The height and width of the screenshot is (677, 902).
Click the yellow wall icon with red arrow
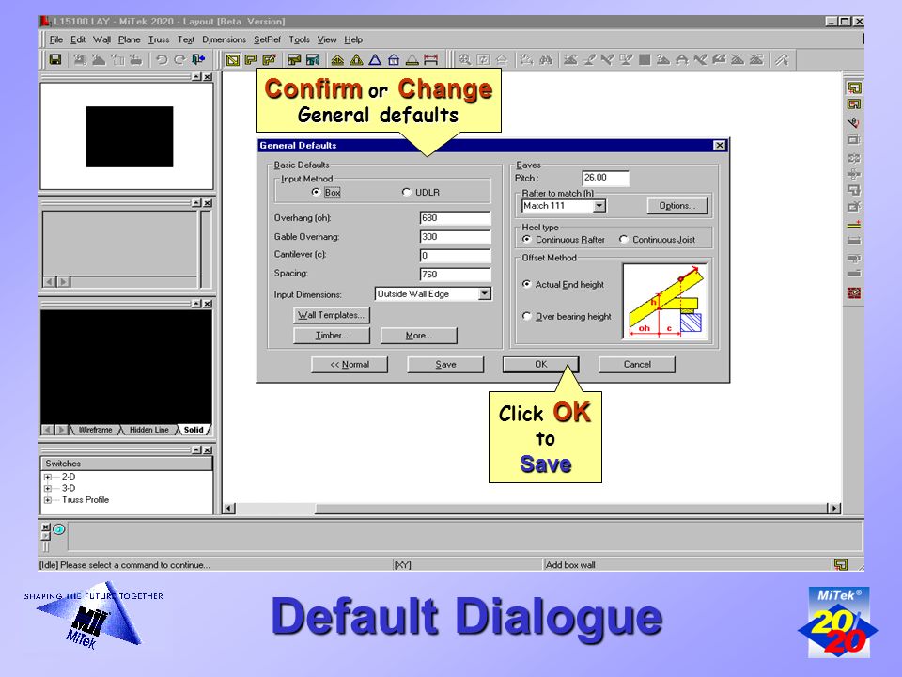pyautogui.click(x=270, y=59)
